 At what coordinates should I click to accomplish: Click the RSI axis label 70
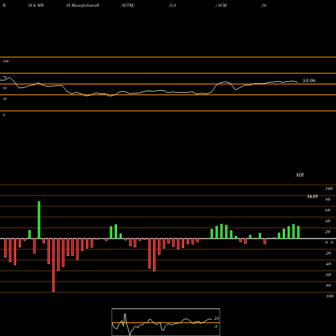tap(5, 77)
